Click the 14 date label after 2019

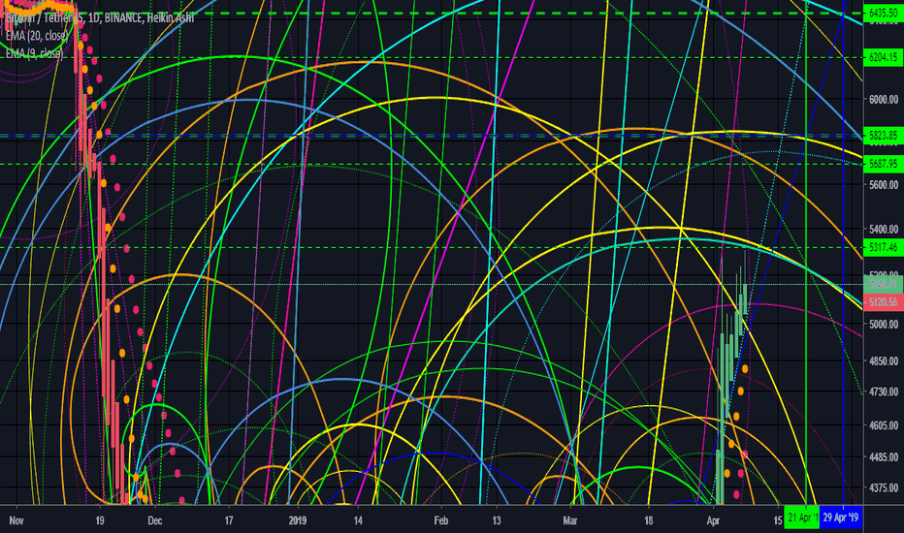tap(358, 521)
